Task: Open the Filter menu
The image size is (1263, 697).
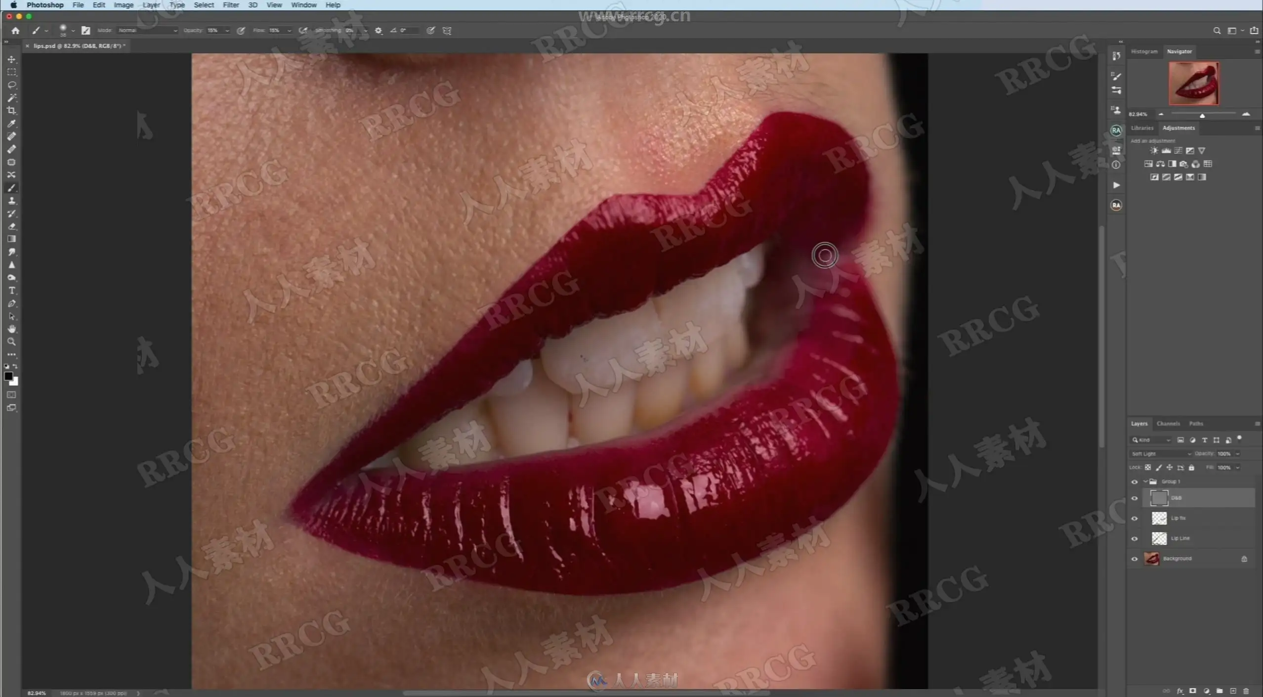Action: [230, 5]
